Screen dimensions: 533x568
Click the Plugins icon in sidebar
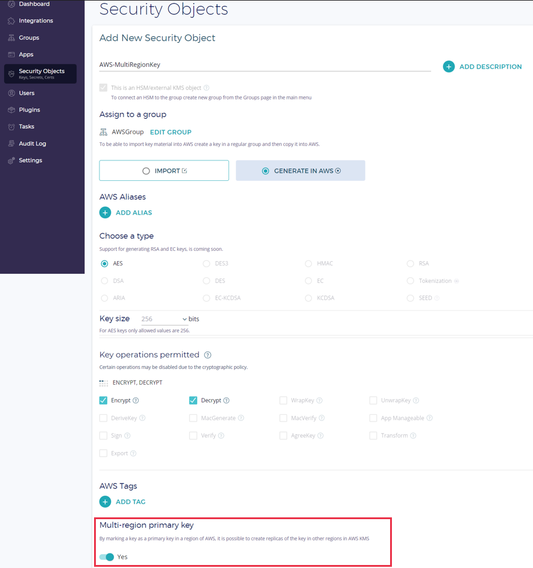click(11, 110)
